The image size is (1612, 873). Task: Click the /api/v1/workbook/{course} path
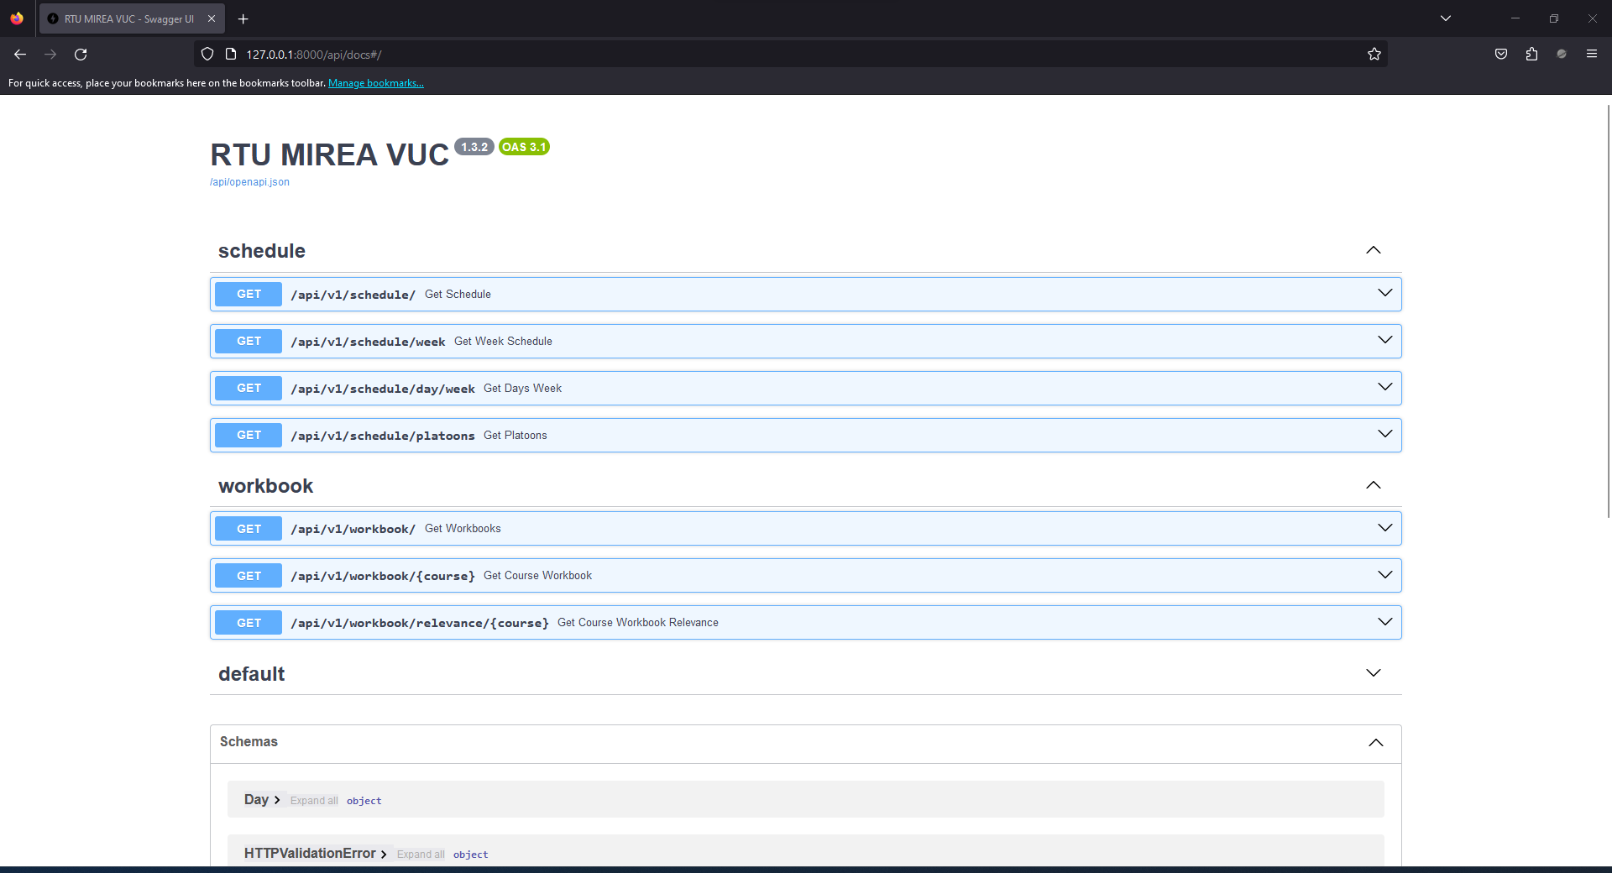(x=383, y=576)
